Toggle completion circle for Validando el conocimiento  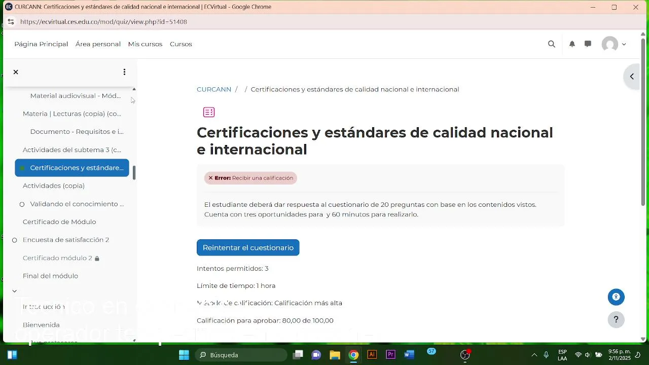(x=22, y=204)
